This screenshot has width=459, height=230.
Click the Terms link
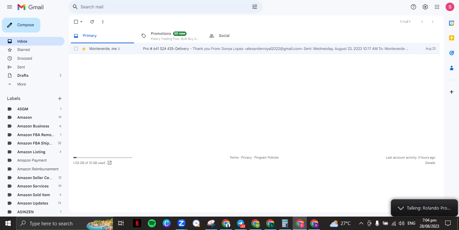234,158
